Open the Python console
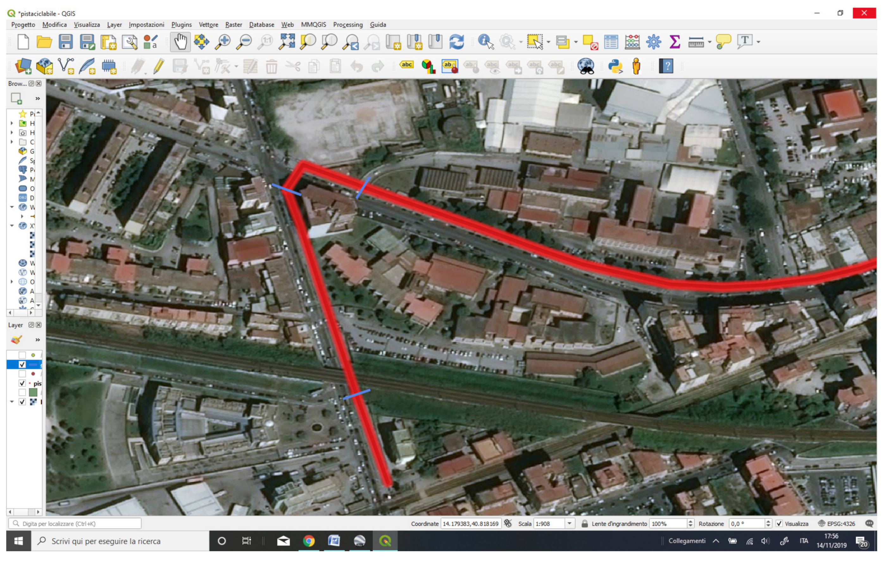886x561 pixels. pyautogui.click(x=615, y=66)
